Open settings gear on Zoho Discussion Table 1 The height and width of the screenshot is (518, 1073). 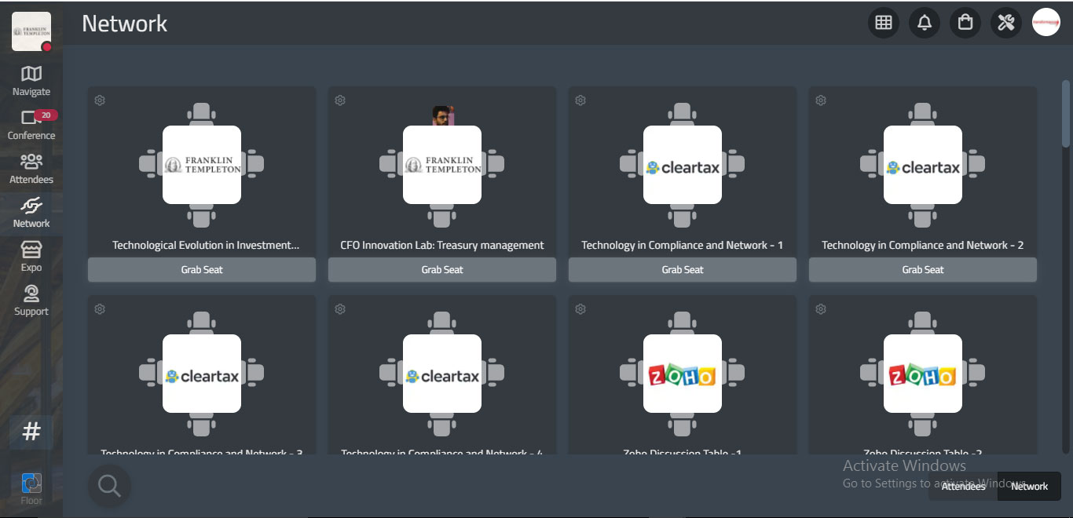point(580,309)
